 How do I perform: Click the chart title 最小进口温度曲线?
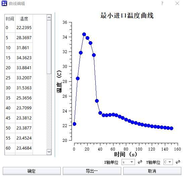127,15
